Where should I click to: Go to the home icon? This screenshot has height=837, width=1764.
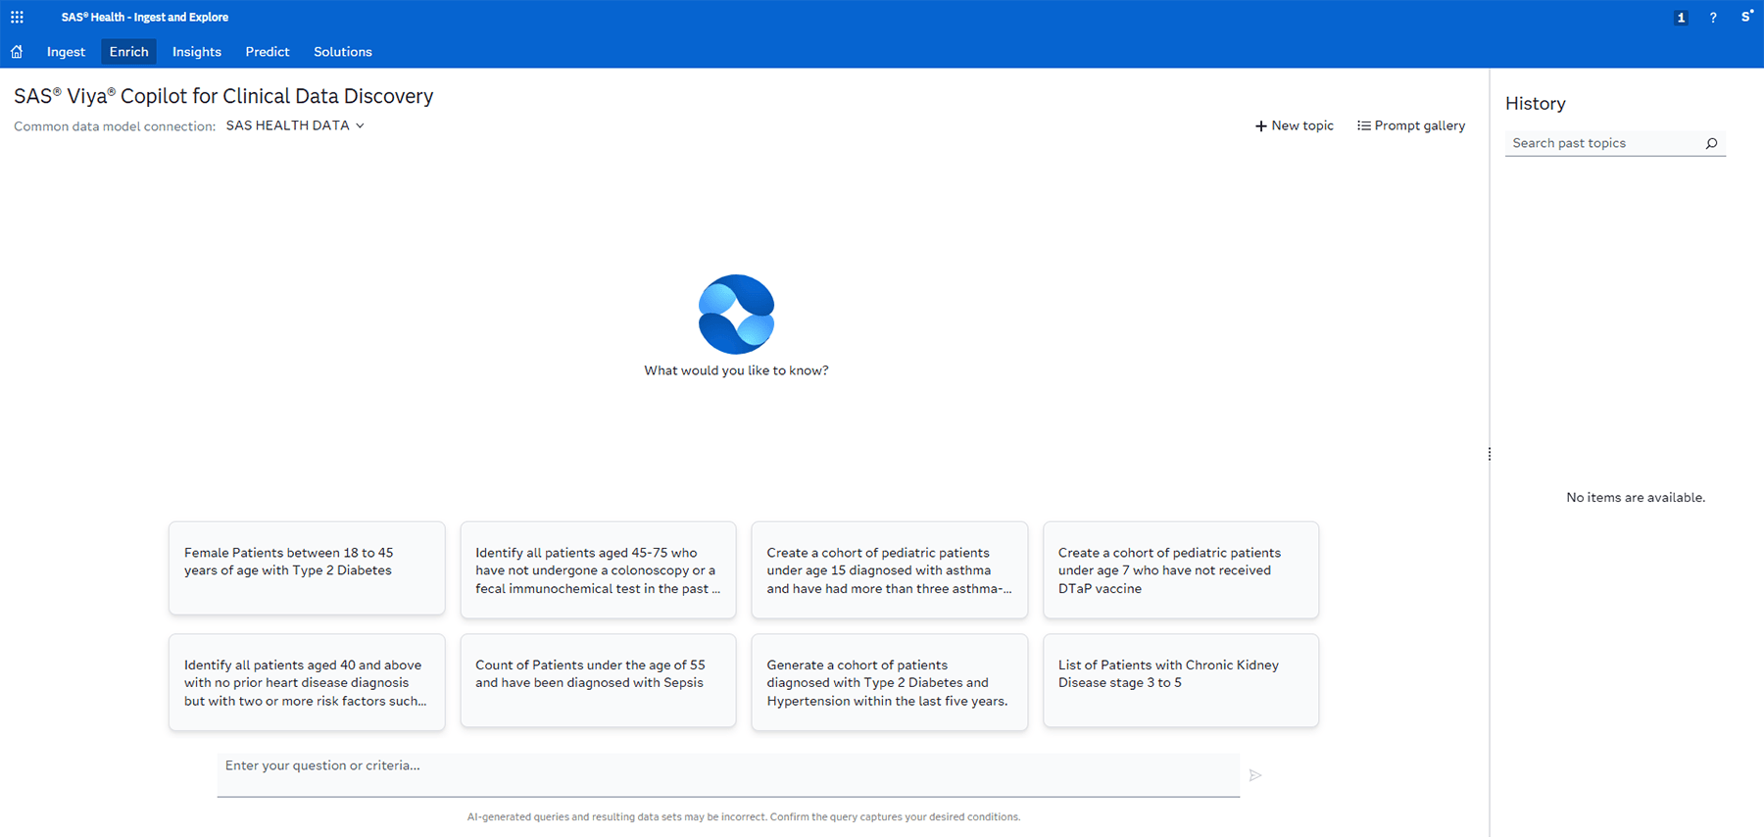coord(17,52)
